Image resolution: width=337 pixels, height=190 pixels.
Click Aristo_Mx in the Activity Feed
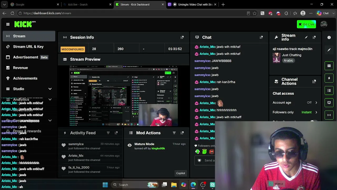coord(76,156)
